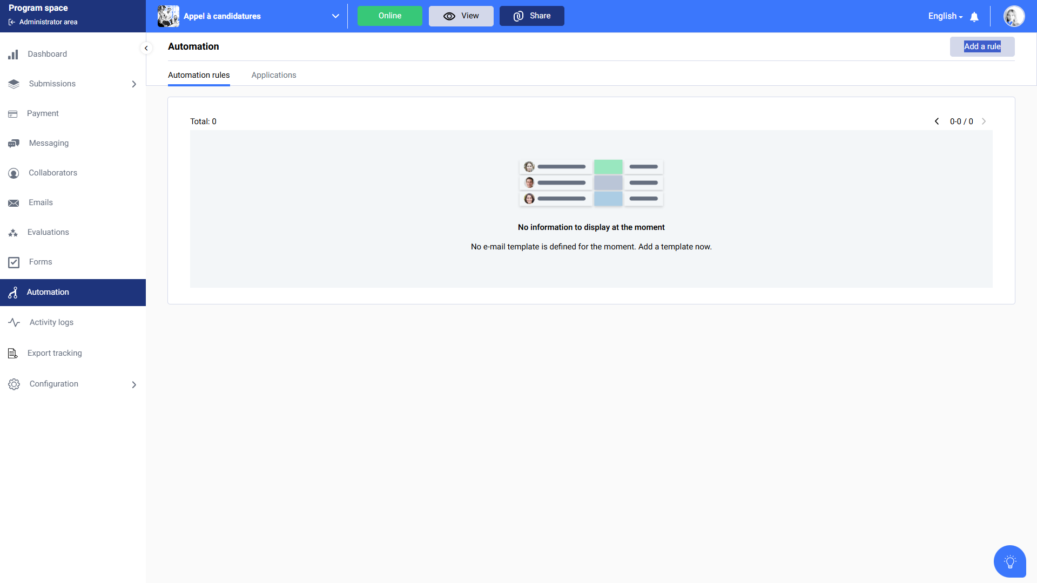The width and height of the screenshot is (1037, 583).
Task: Click the View eye button
Action: (x=461, y=16)
